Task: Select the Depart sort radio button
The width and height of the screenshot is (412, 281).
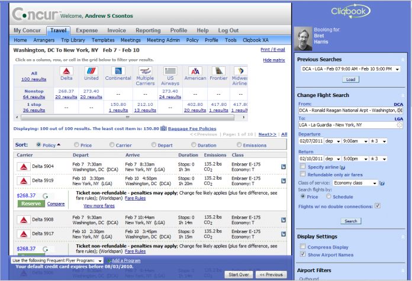Action: click(x=154, y=145)
